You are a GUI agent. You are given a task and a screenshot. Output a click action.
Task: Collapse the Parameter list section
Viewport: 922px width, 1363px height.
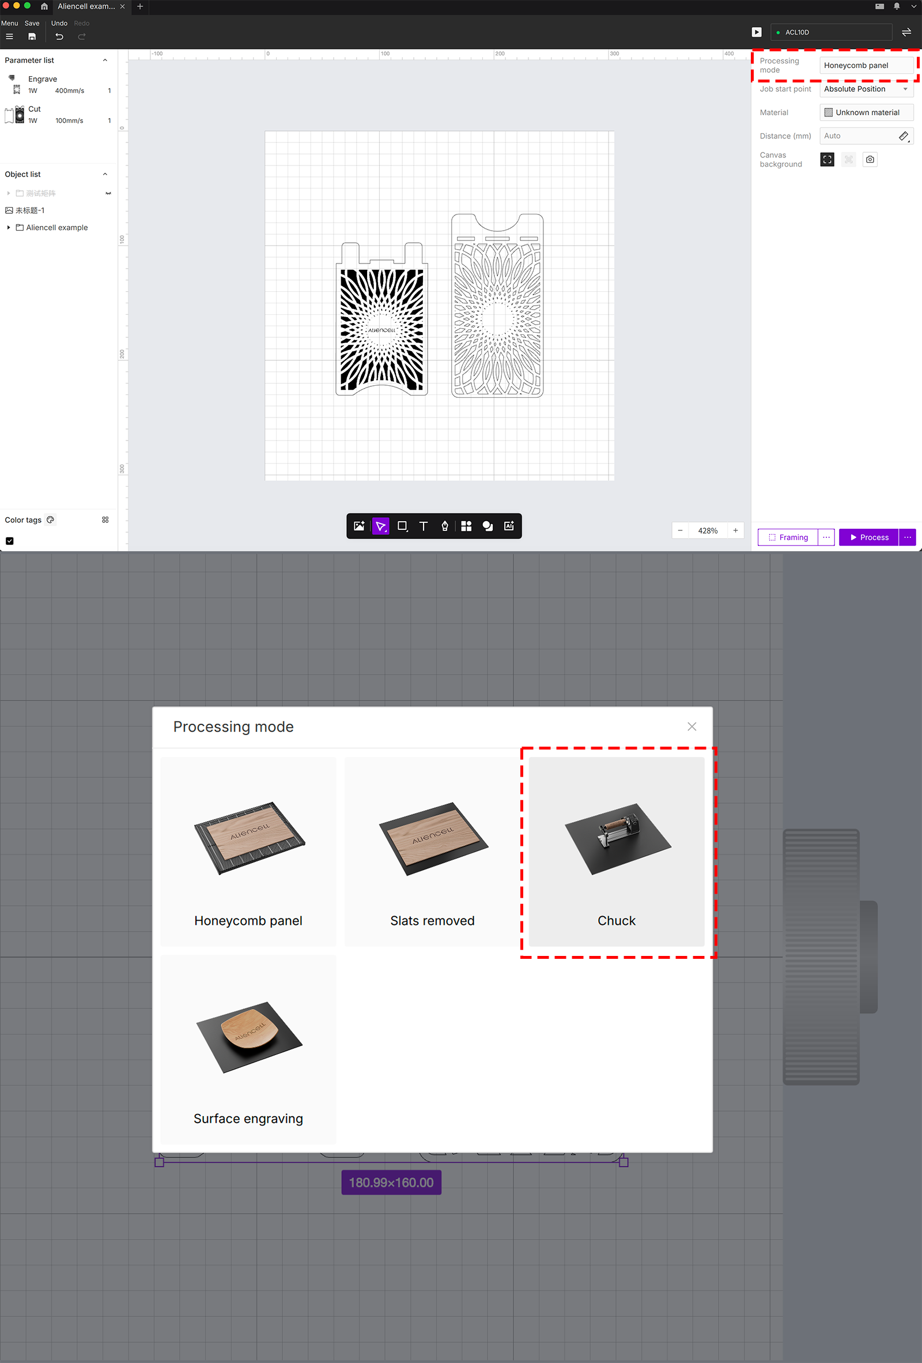tap(105, 61)
